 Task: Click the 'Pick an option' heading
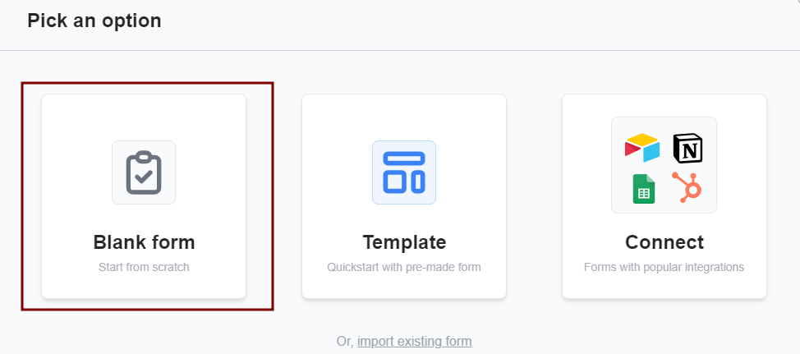pos(94,21)
